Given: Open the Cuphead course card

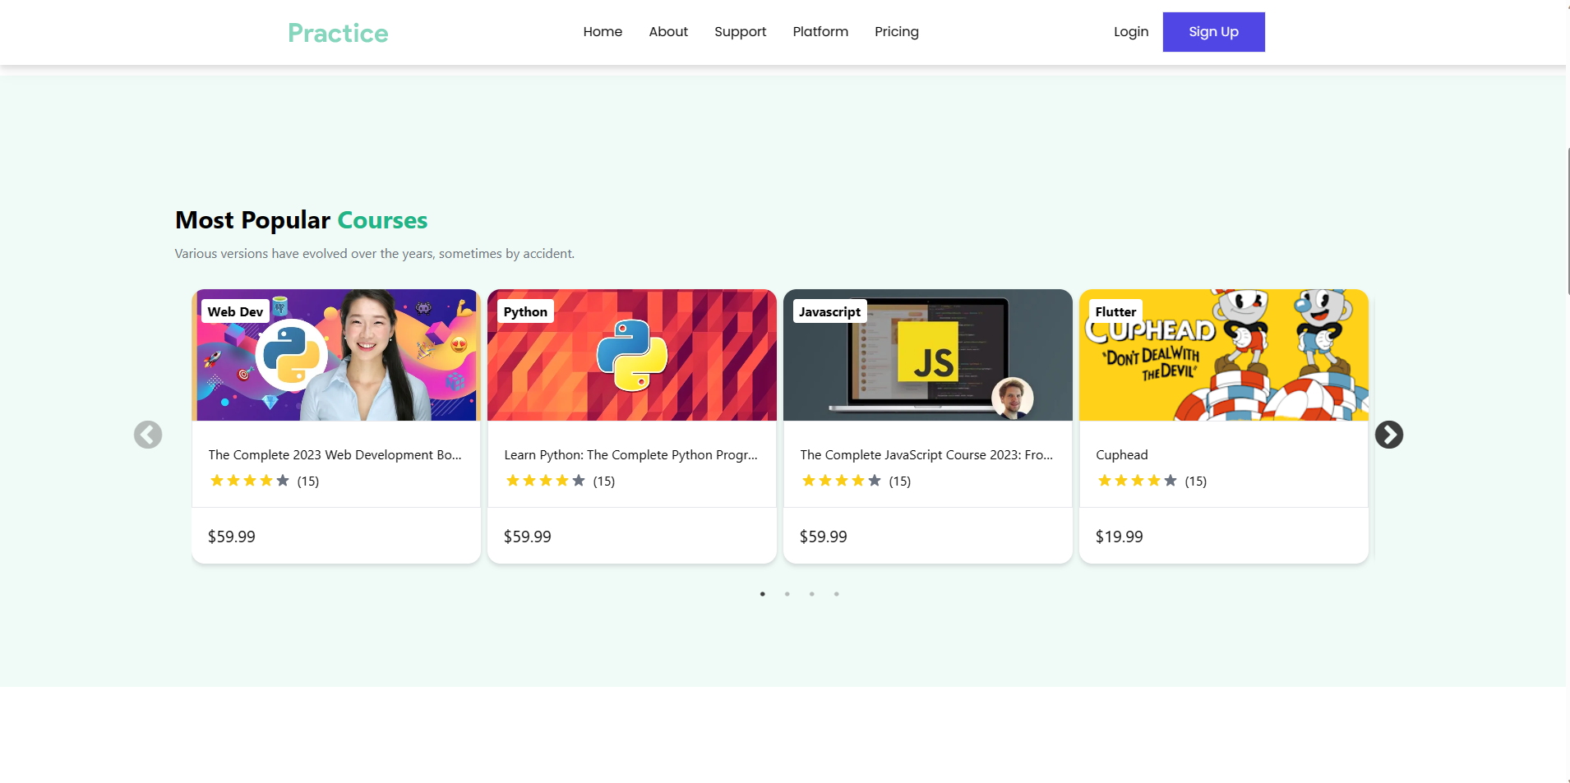Looking at the screenshot, I should (x=1223, y=426).
